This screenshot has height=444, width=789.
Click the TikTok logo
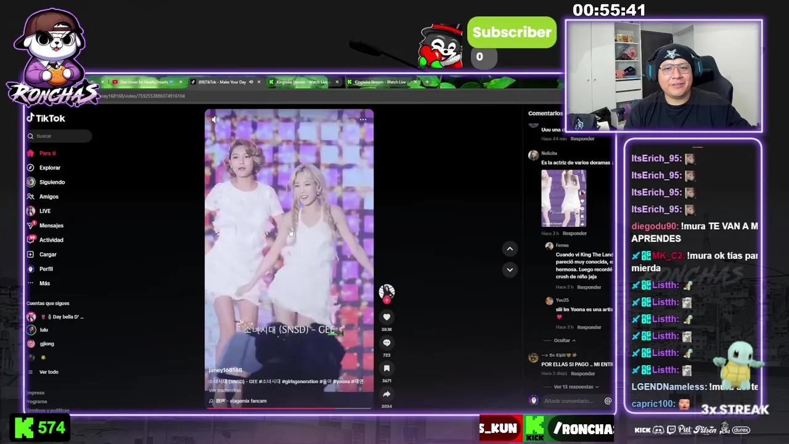click(46, 118)
